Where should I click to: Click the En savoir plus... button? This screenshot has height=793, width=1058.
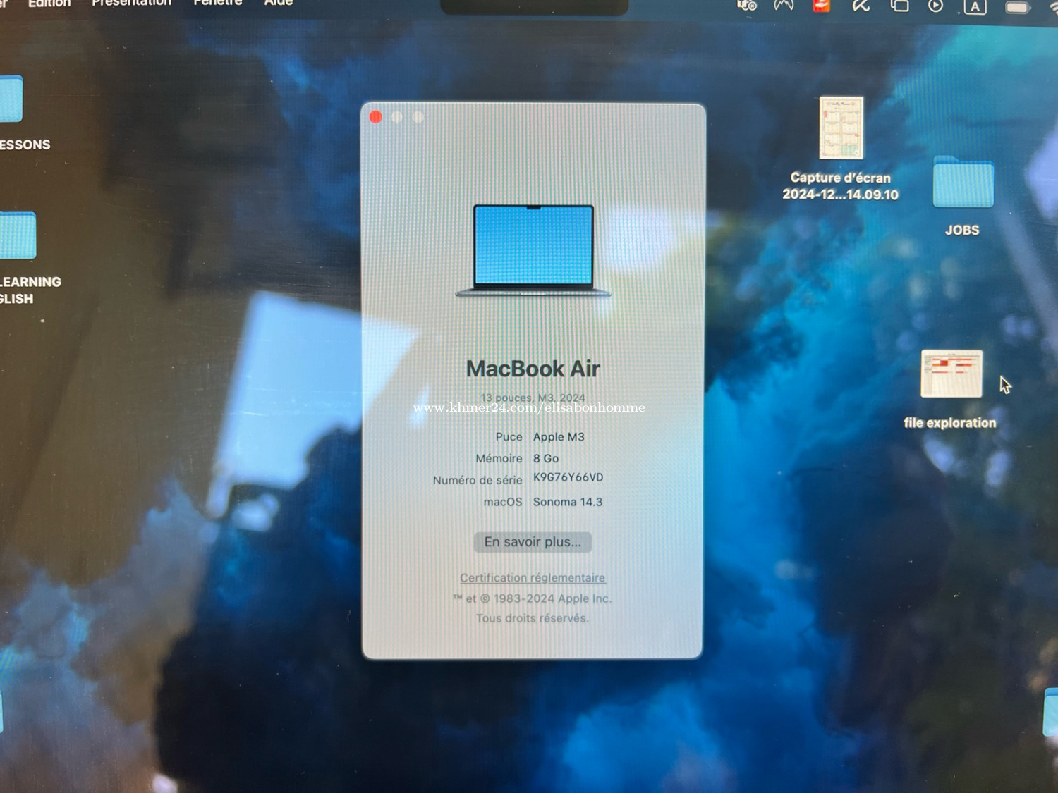533,541
